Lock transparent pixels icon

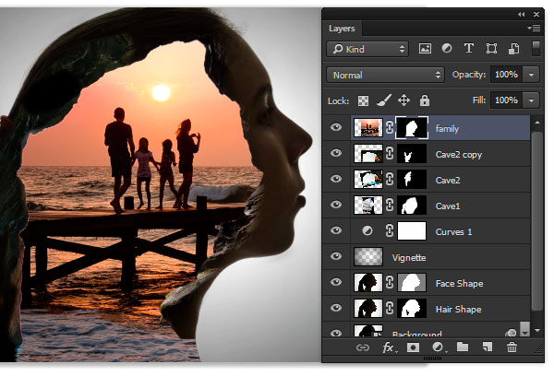pyautogui.click(x=363, y=100)
